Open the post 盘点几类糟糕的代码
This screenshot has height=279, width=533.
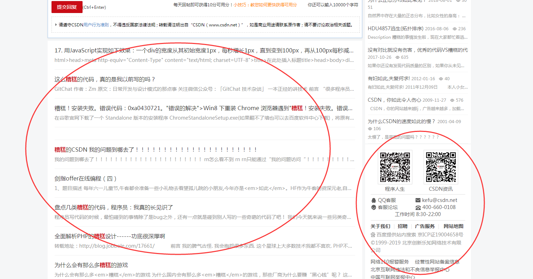point(114,207)
